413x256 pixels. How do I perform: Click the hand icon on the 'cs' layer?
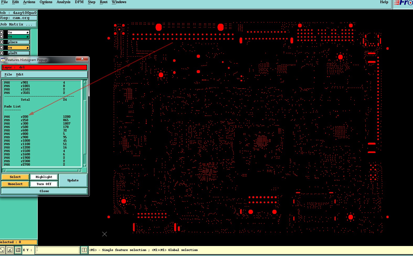[27, 48]
